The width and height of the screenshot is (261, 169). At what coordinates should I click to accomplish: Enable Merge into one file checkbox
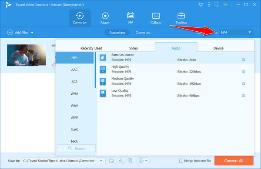click(x=181, y=161)
